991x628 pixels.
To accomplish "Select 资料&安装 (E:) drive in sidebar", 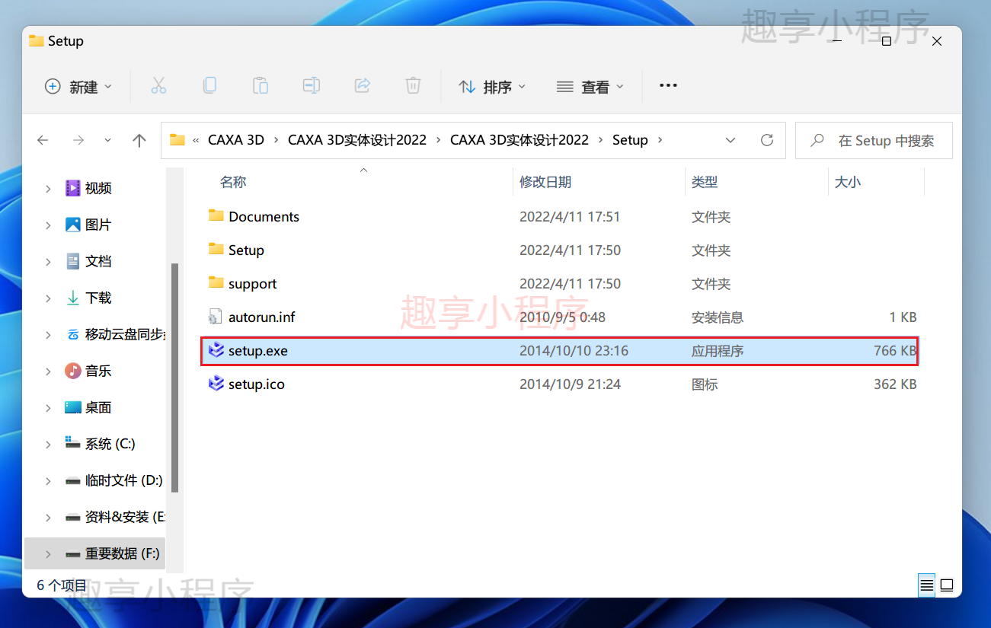I will click(125, 517).
